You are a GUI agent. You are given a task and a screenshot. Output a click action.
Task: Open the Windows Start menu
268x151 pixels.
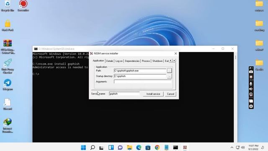click(x=83, y=147)
